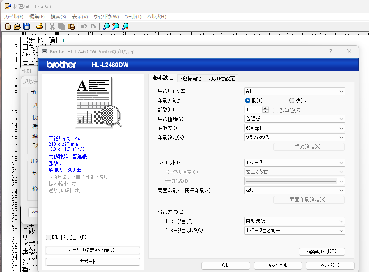Open the 仕切り線(B) dropdown
The width and height of the screenshot is (369, 272).
tap(294, 181)
